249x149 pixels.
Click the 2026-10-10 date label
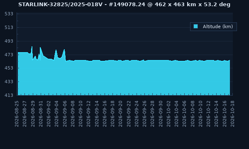200,114
